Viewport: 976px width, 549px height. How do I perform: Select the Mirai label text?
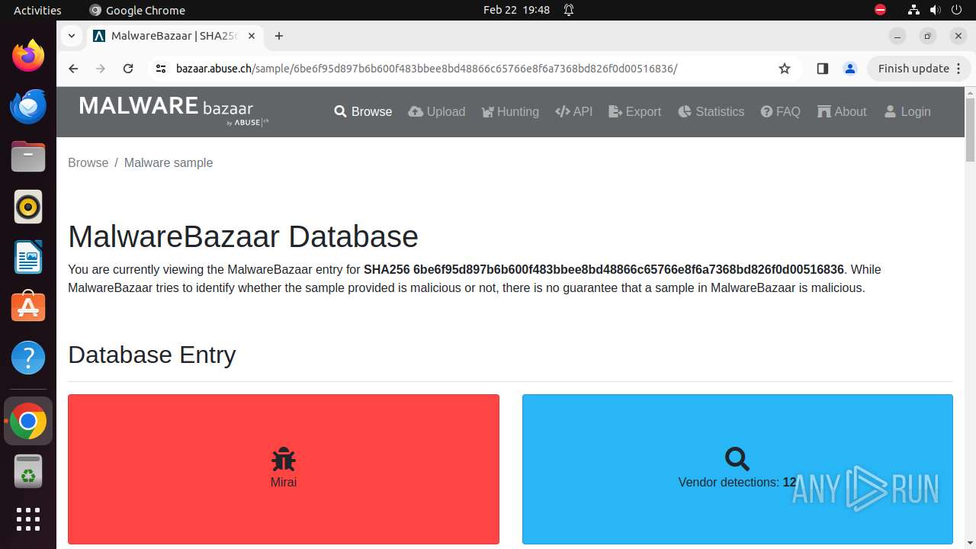284,482
